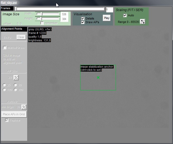Disable the Draw AP's checkbox
This screenshot has width=173, height=144.
click(x=83, y=22)
